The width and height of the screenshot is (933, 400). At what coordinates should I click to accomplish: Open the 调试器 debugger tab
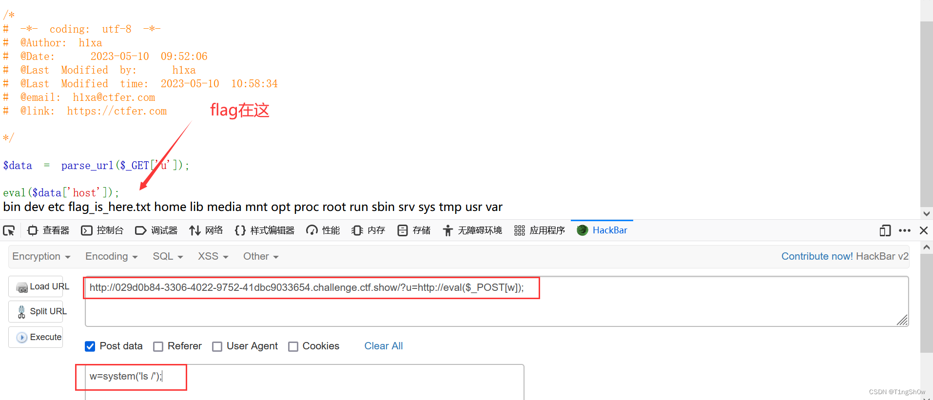click(x=156, y=230)
